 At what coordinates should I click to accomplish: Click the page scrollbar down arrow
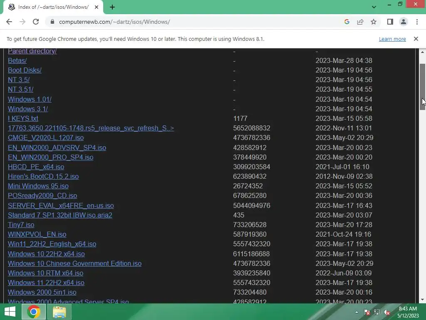[x=422, y=300]
